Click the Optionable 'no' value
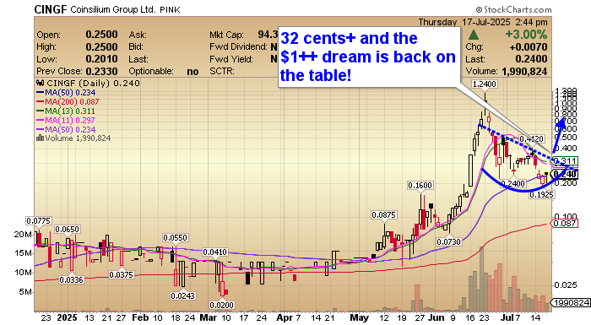This screenshot has height=325, width=591. pyautogui.click(x=192, y=72)
